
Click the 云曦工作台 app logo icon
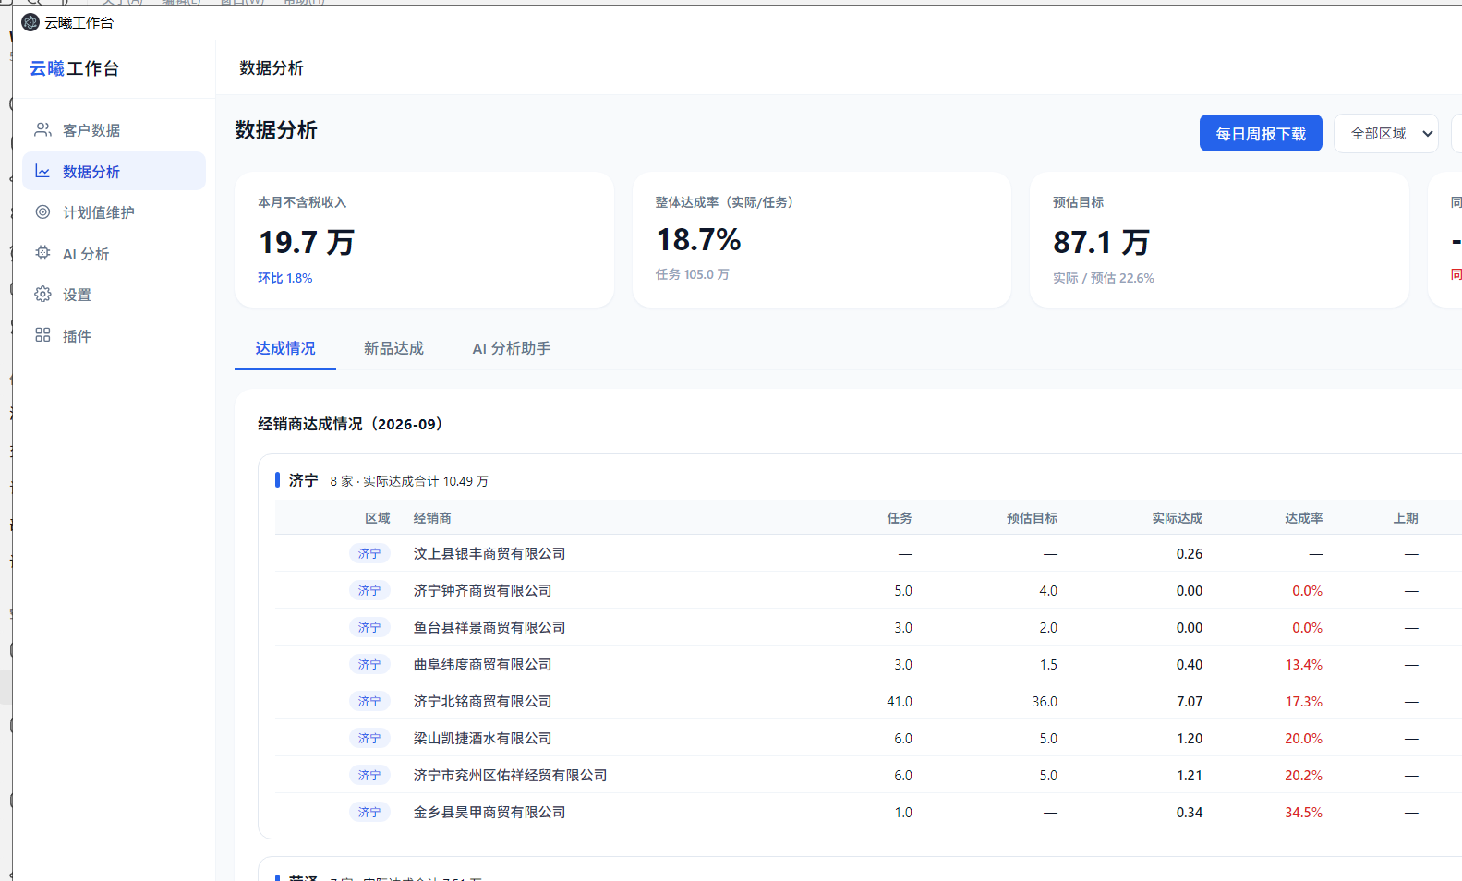click(x=30, y=22)
